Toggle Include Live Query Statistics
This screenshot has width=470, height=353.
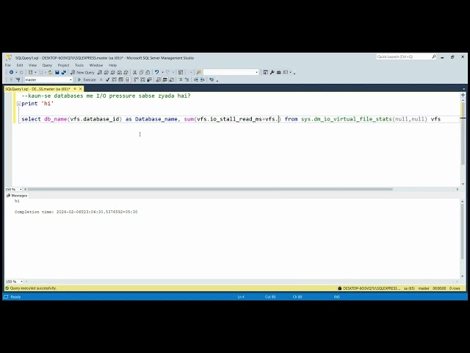[142, 80]
